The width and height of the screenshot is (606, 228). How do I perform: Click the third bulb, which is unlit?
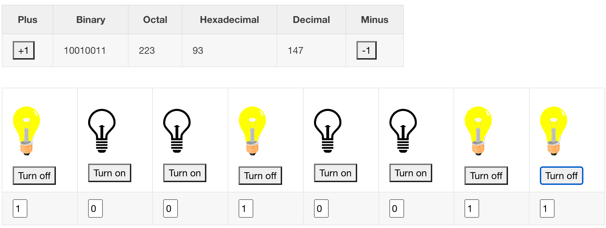click(x=177, y=131)
